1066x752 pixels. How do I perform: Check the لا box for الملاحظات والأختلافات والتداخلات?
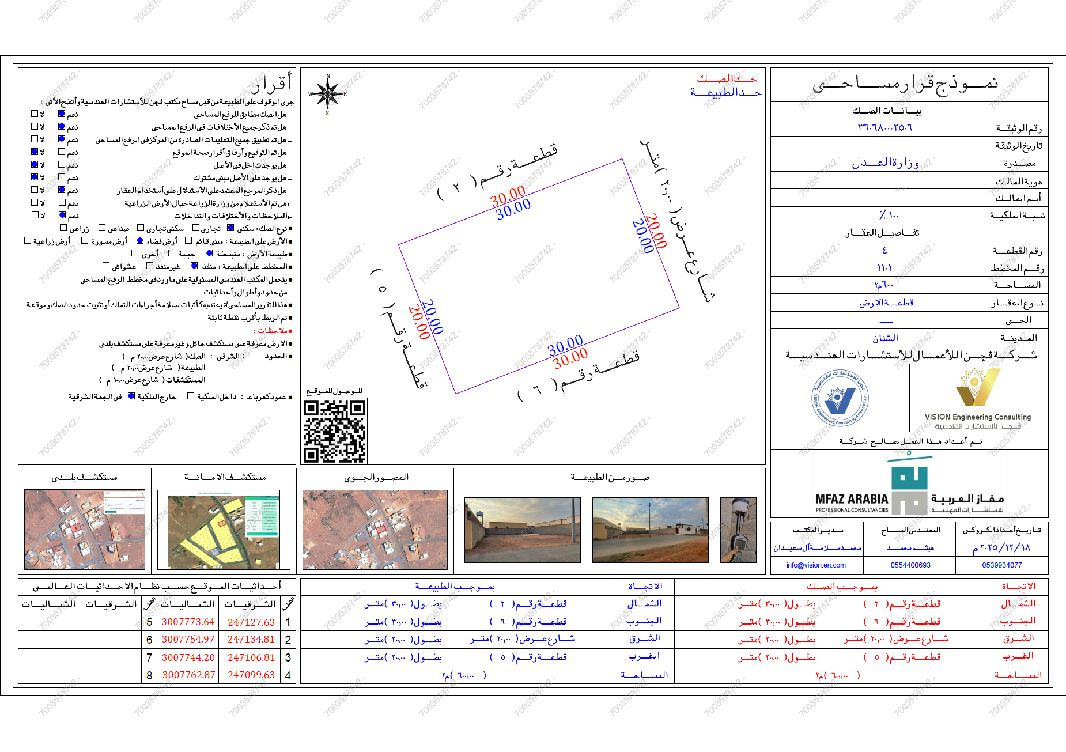click(x=35, y=216)
